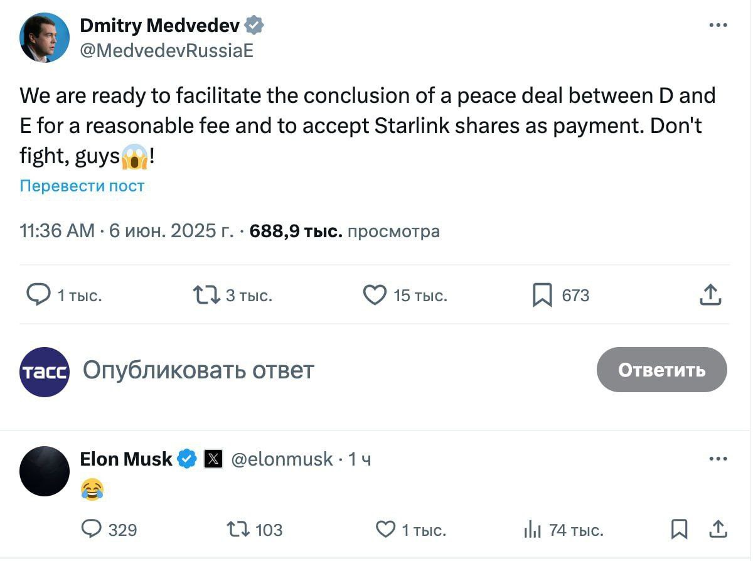The image size is (753, 561).
Task: Share Medvedev's post
Action: 710,294
